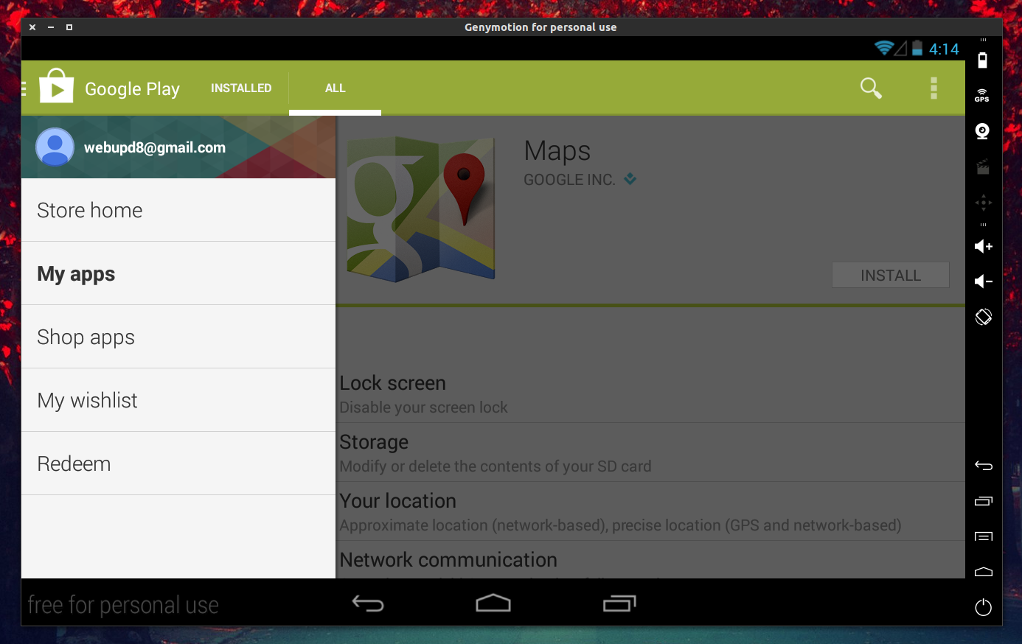Open the Google Play overflow menu
This screenshot has height=644, width=1022.
tap(934, 88)
